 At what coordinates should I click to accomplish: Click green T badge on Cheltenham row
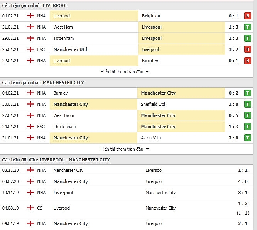click(247, 127)
